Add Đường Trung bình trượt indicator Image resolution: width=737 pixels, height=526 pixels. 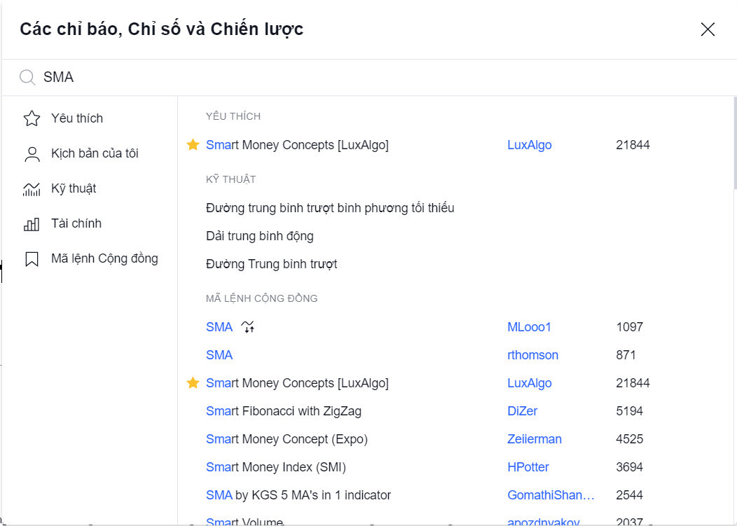(x=272, y=264)
